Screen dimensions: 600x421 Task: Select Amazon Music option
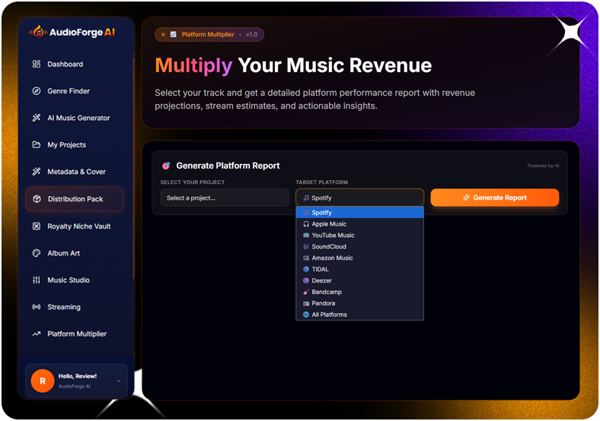click(359, 258)
